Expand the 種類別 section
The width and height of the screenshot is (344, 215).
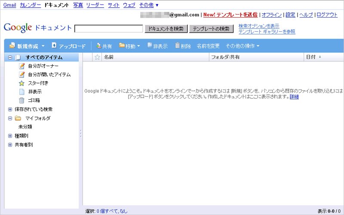[x=10, y=136]
